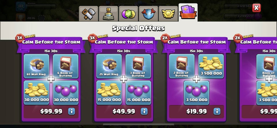Image resolution: width=277 pixels, height=128 pixels.
Task: Select the 3 500 000 elixir tile
Action: click(x=196, y=93)
